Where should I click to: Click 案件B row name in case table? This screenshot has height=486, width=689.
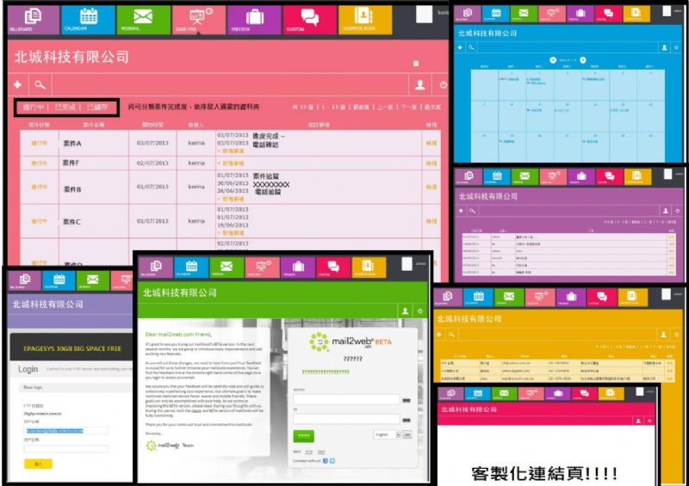[72, 189]
